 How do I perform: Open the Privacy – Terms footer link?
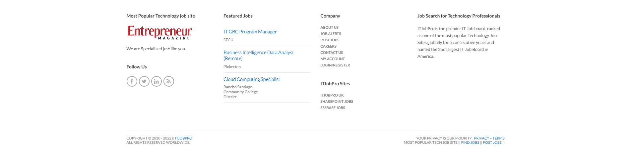489,138
